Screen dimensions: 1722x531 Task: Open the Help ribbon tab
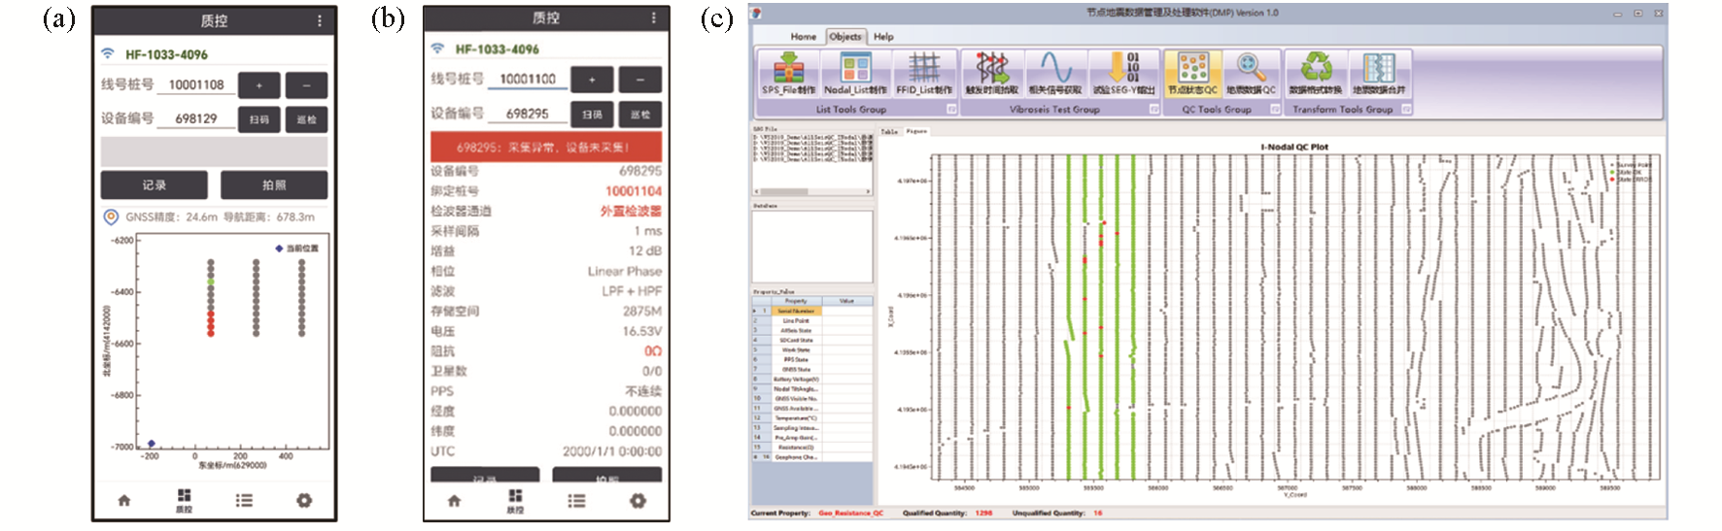click(x=883, y=37)
